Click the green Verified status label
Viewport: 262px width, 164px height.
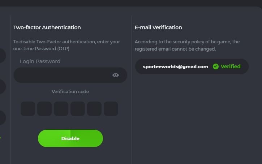pos(231,66)
